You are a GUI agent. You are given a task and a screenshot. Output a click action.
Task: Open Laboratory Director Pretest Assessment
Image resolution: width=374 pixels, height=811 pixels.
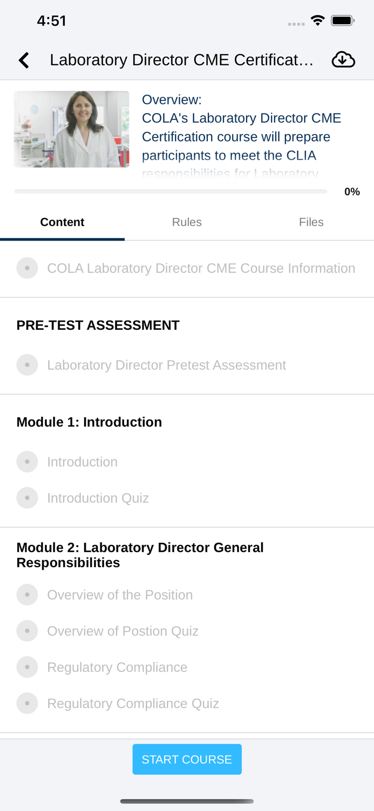click(x=166, y=365)
